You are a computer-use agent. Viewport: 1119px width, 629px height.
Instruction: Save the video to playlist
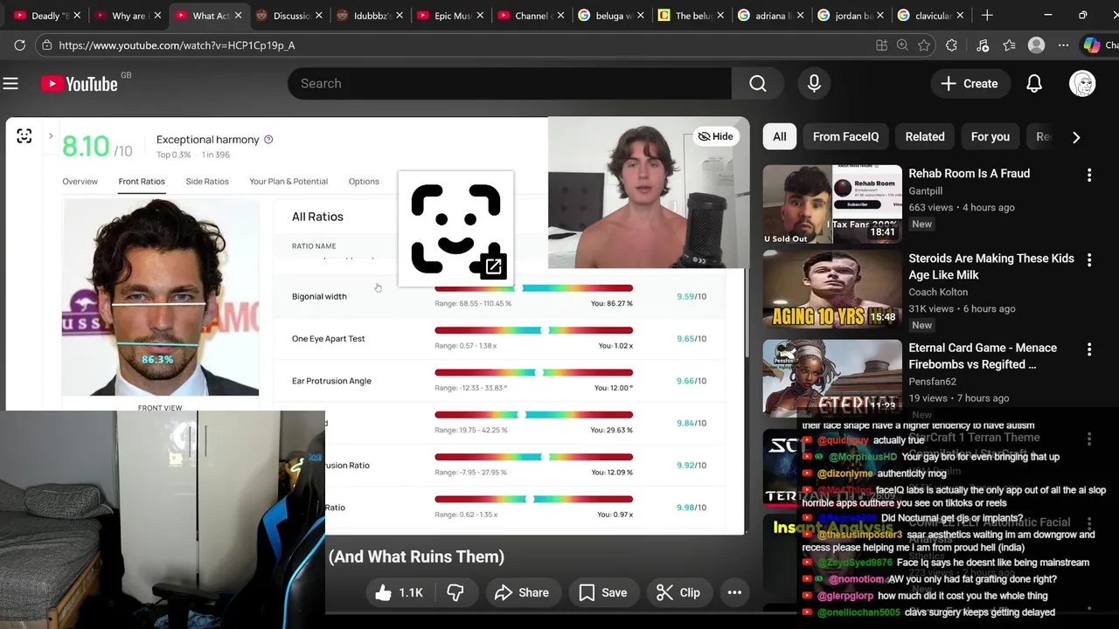pos(603,592)
